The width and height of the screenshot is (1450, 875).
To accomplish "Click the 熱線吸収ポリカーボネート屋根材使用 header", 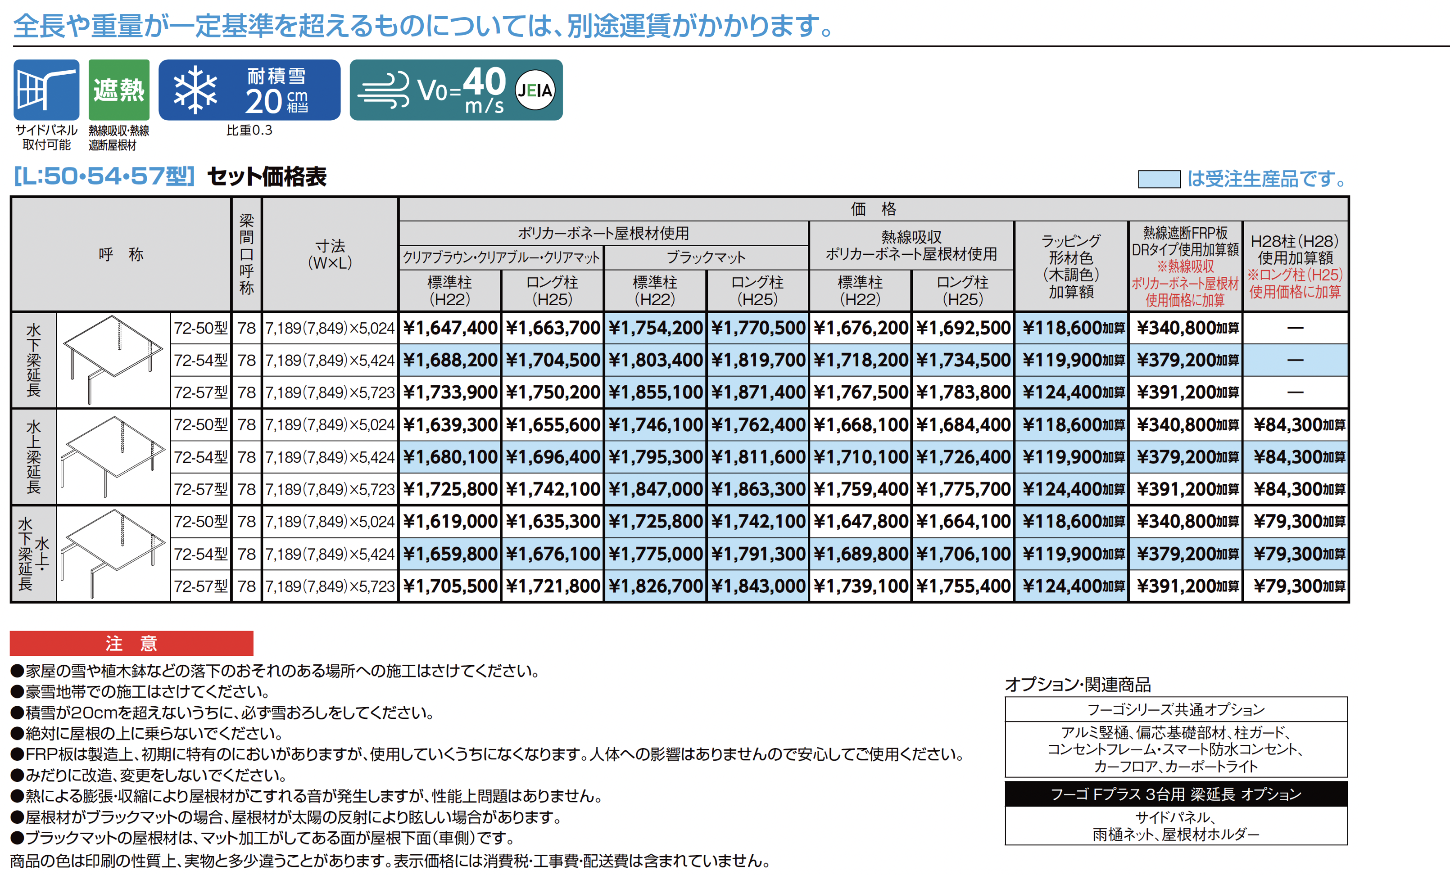I will (x=911, y=245).
